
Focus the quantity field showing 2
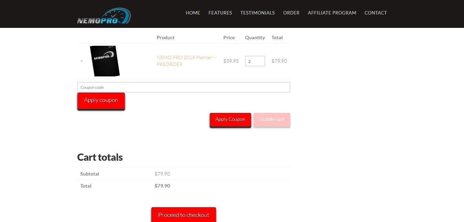[255, 61]
